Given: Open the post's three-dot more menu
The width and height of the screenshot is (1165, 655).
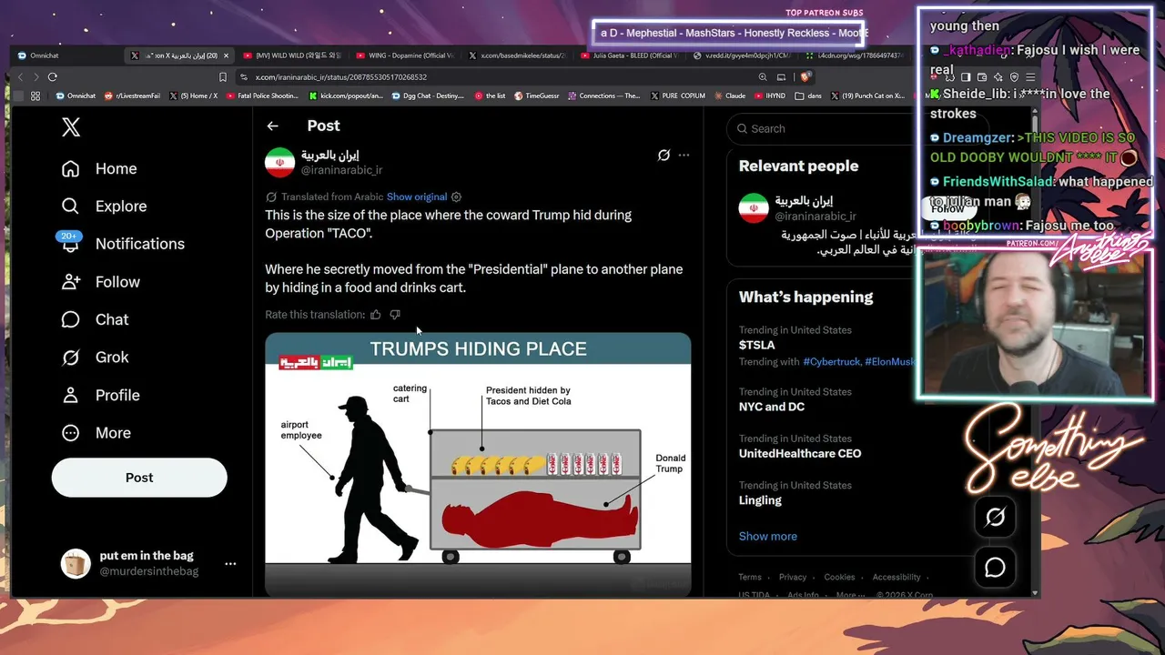Looking at the screenshot, I should 684,156.
